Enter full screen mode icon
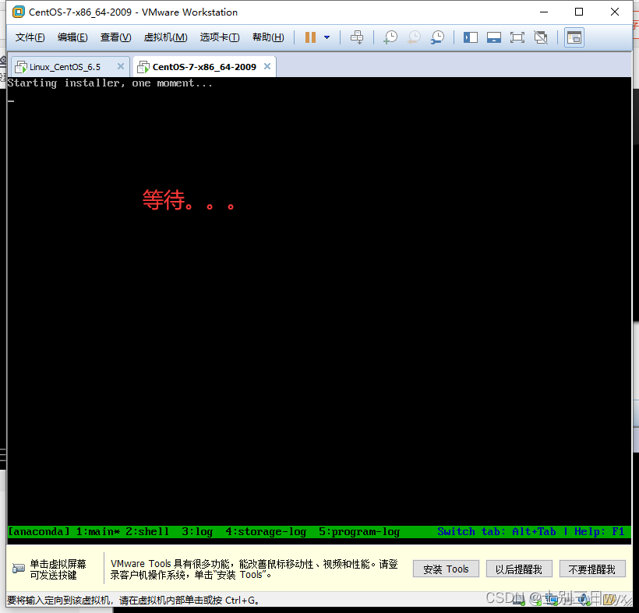Image resolution: width=639 pixels, height=613 pixels. pyautogui.click(x=517, y=37)
